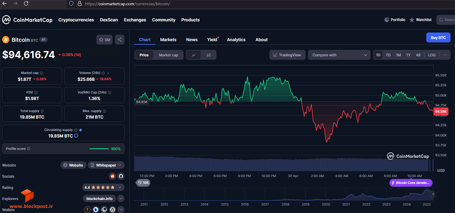The height and width of the screenshot is (213, 455).
Task: Open the Reddit social icon
Action: (x=112, y=176)
